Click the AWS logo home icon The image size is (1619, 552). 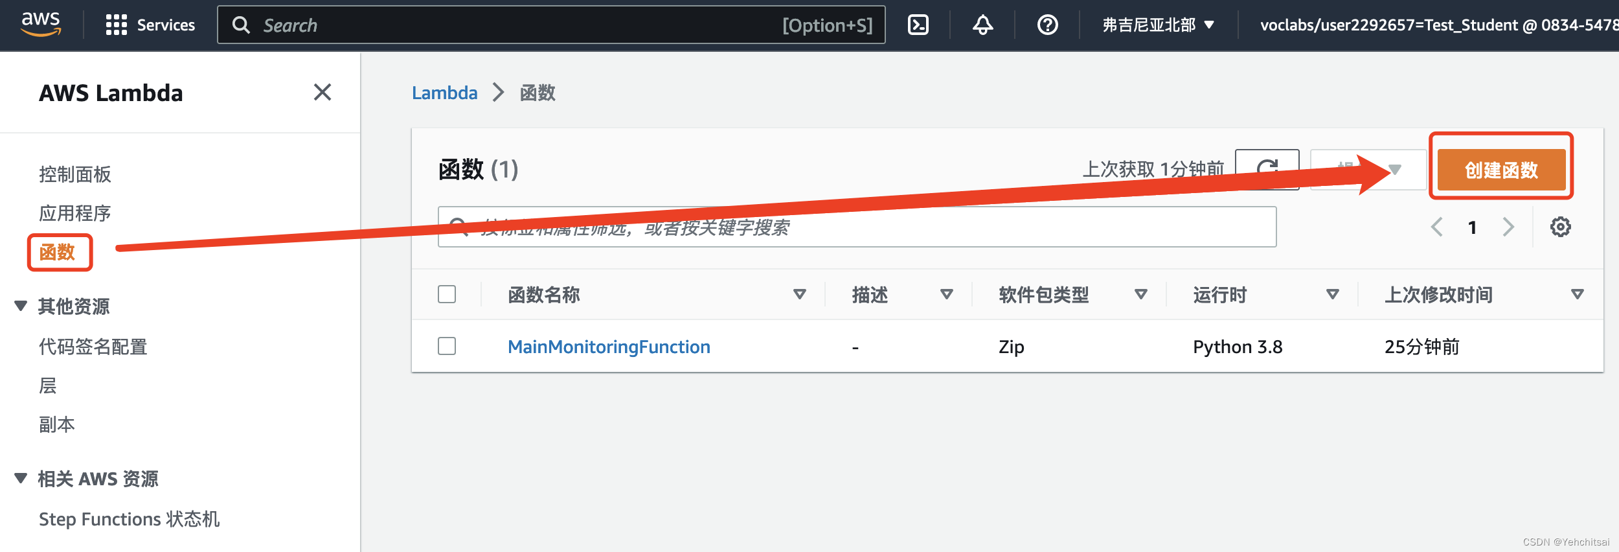pyautogui.click(x=41, y=25)
